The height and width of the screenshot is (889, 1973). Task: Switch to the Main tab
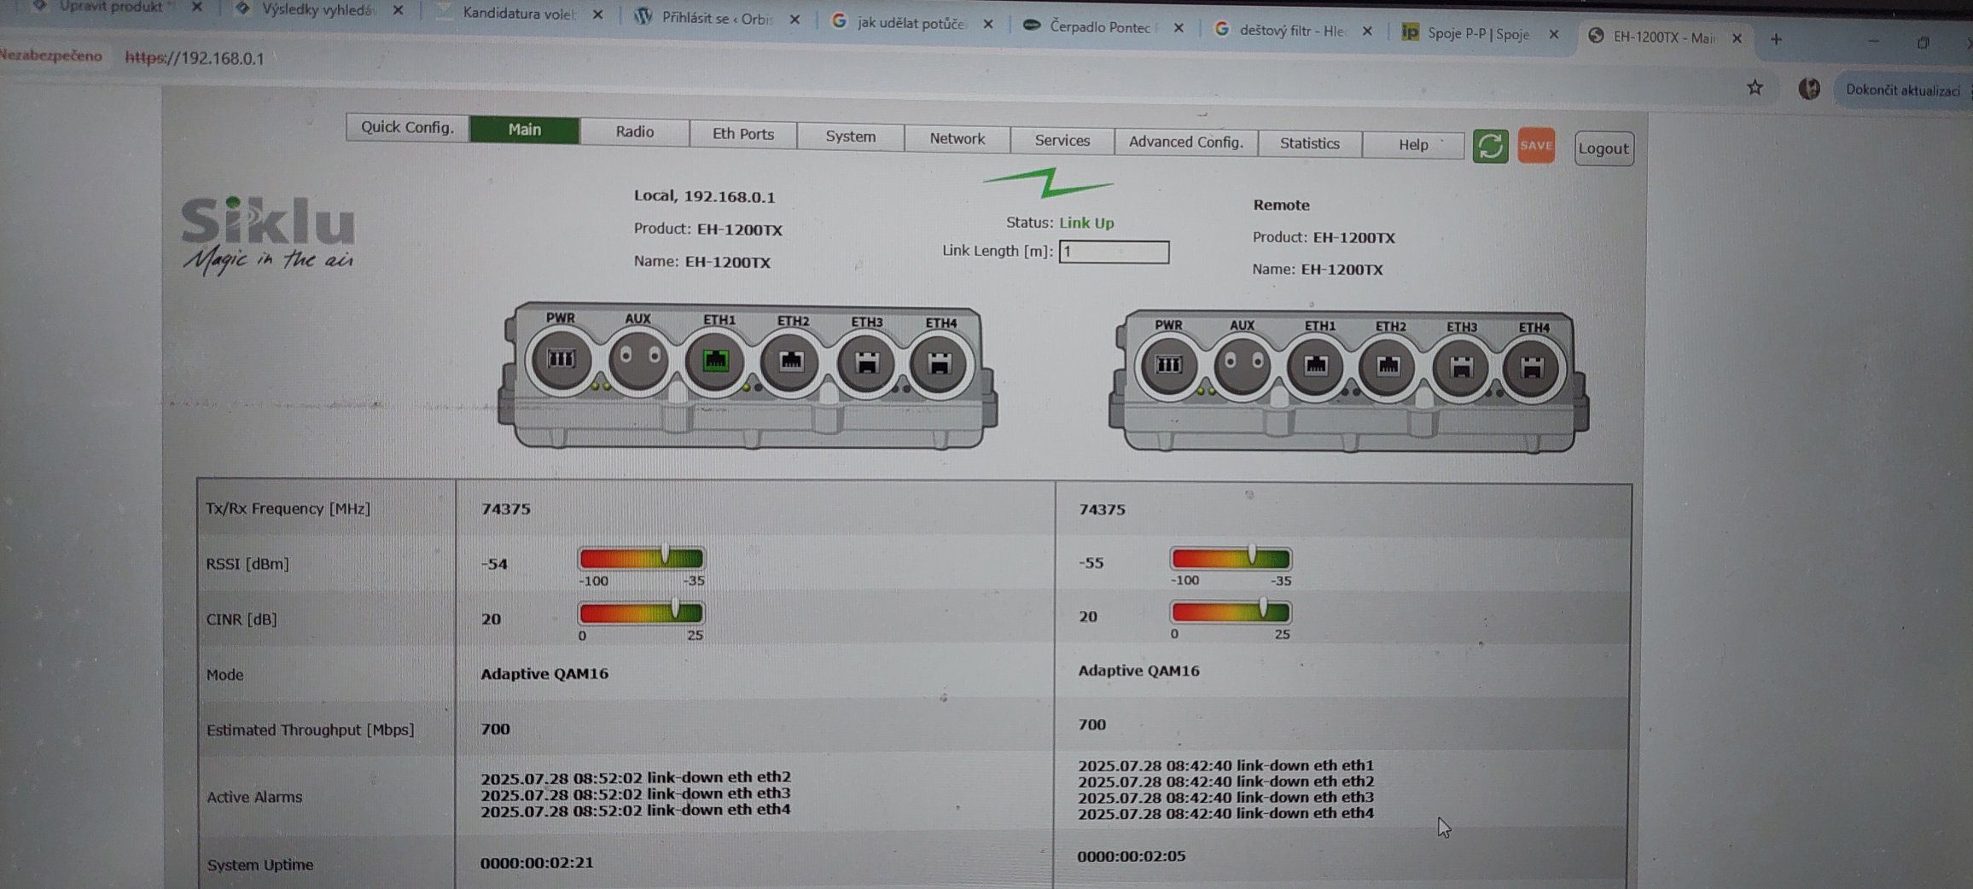click(525, 130)
